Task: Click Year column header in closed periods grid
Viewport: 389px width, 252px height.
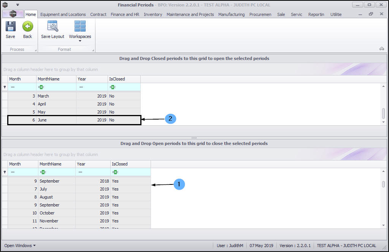Action: pos(93,164)
